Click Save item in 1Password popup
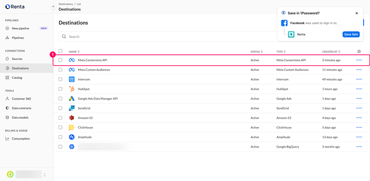Viewport: 370px width, 181px height. point(351,35)
